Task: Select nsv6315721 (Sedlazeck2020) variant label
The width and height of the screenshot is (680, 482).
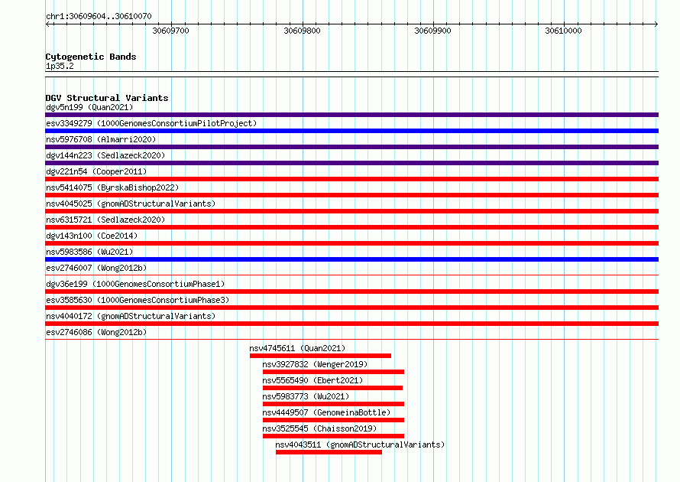Action: [105, 220]
